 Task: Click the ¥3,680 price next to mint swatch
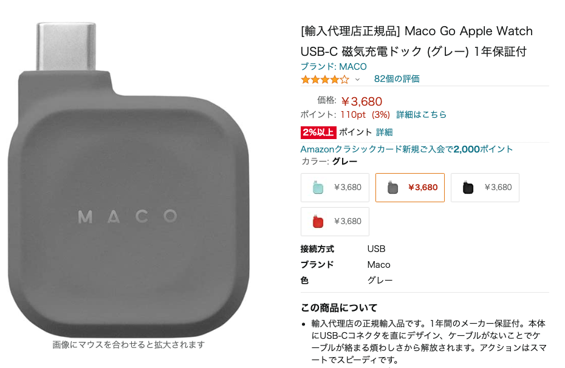coord(348,187)
